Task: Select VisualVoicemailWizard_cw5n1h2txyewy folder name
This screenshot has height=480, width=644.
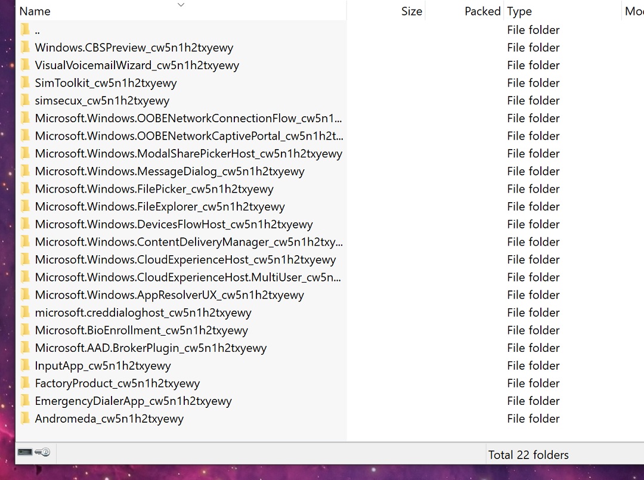Action: point(137,65)
